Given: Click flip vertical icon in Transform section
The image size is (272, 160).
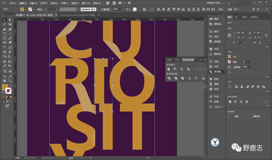Looking at the screenshot, I should [x=260, y=43].
